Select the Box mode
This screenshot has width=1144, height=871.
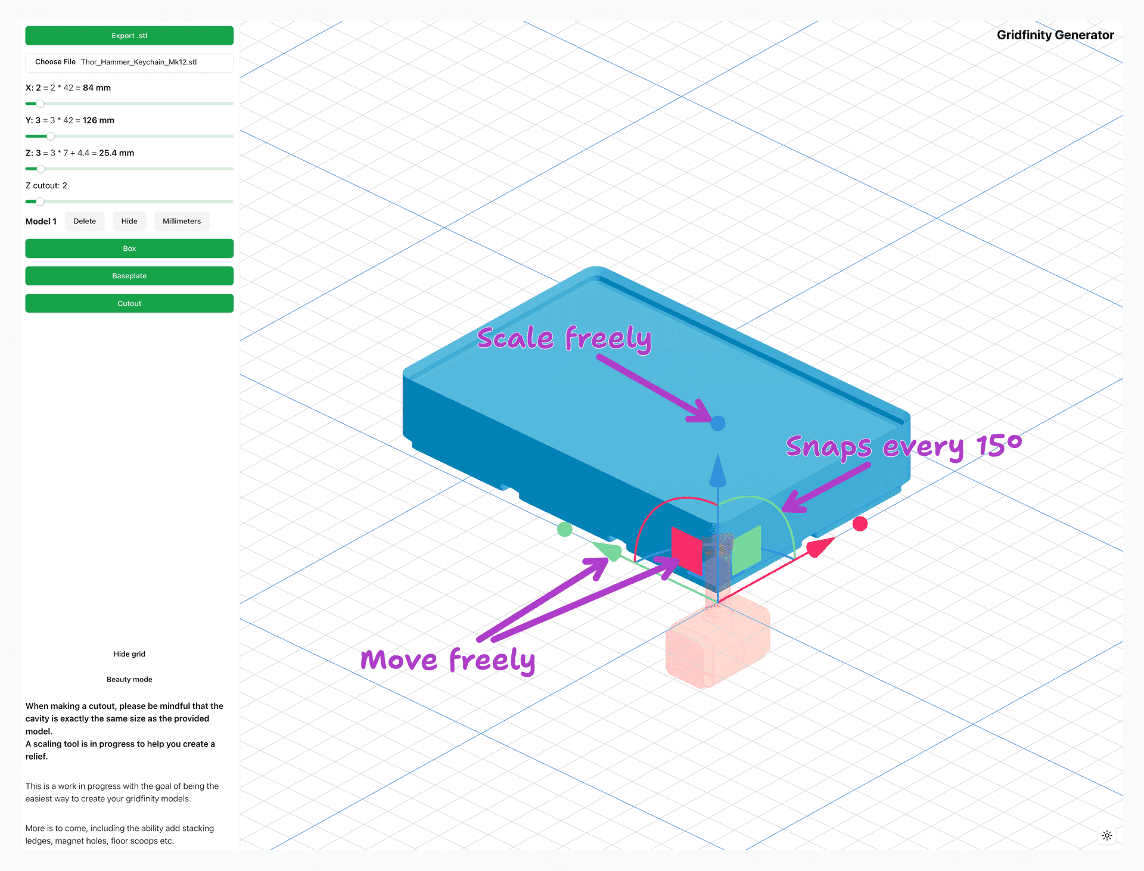coord(129,248)
